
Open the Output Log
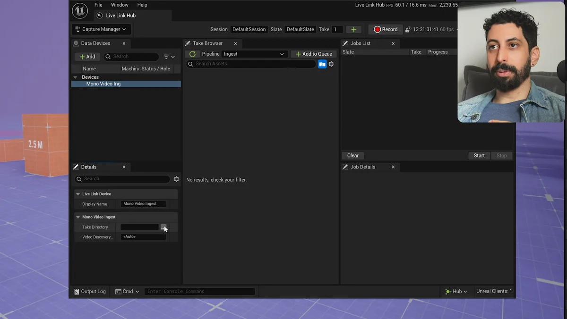90,292
